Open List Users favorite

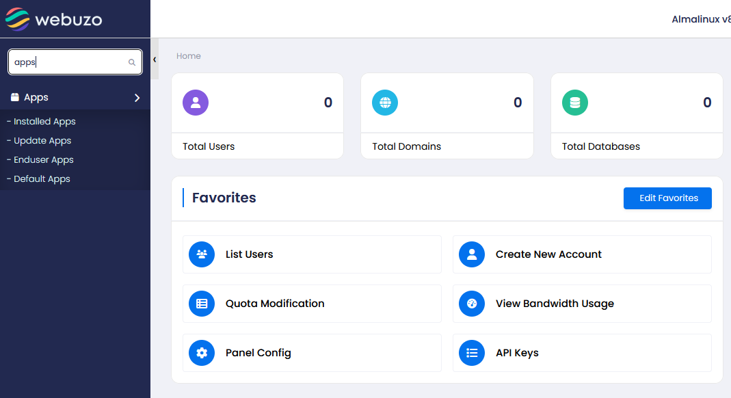[312, 254]
